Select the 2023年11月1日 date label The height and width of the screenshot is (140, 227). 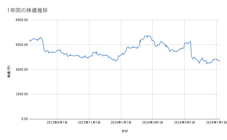[x=89, y=123]
